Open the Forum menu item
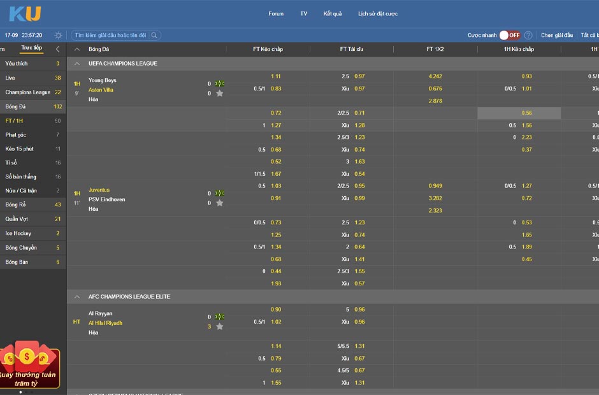This screenshot has width=599, height=395. [276, 14]
